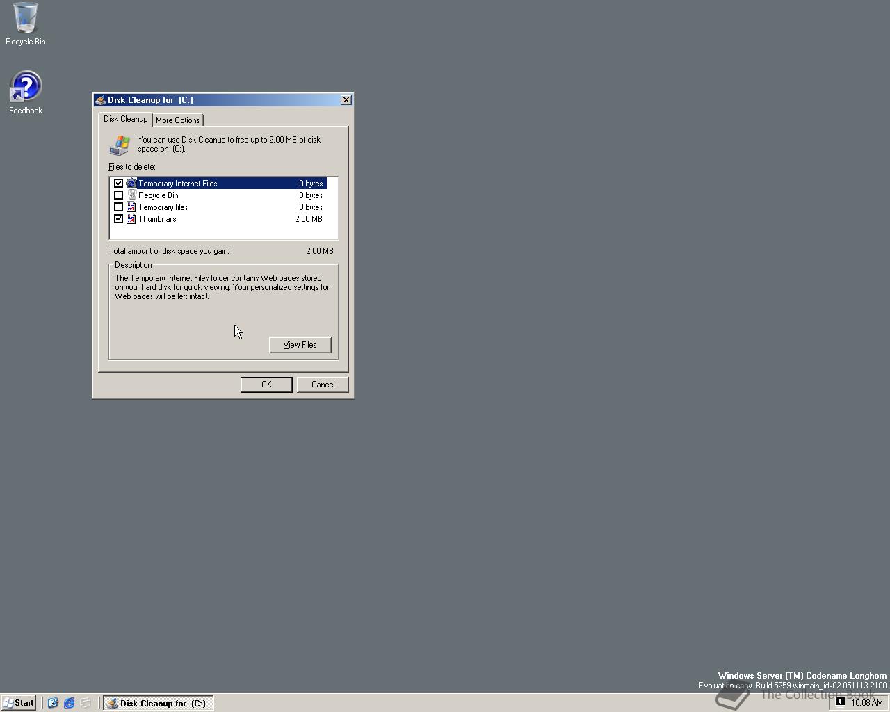
Task: Check the Recycle Bin checkbox
Action: (118, 195)
